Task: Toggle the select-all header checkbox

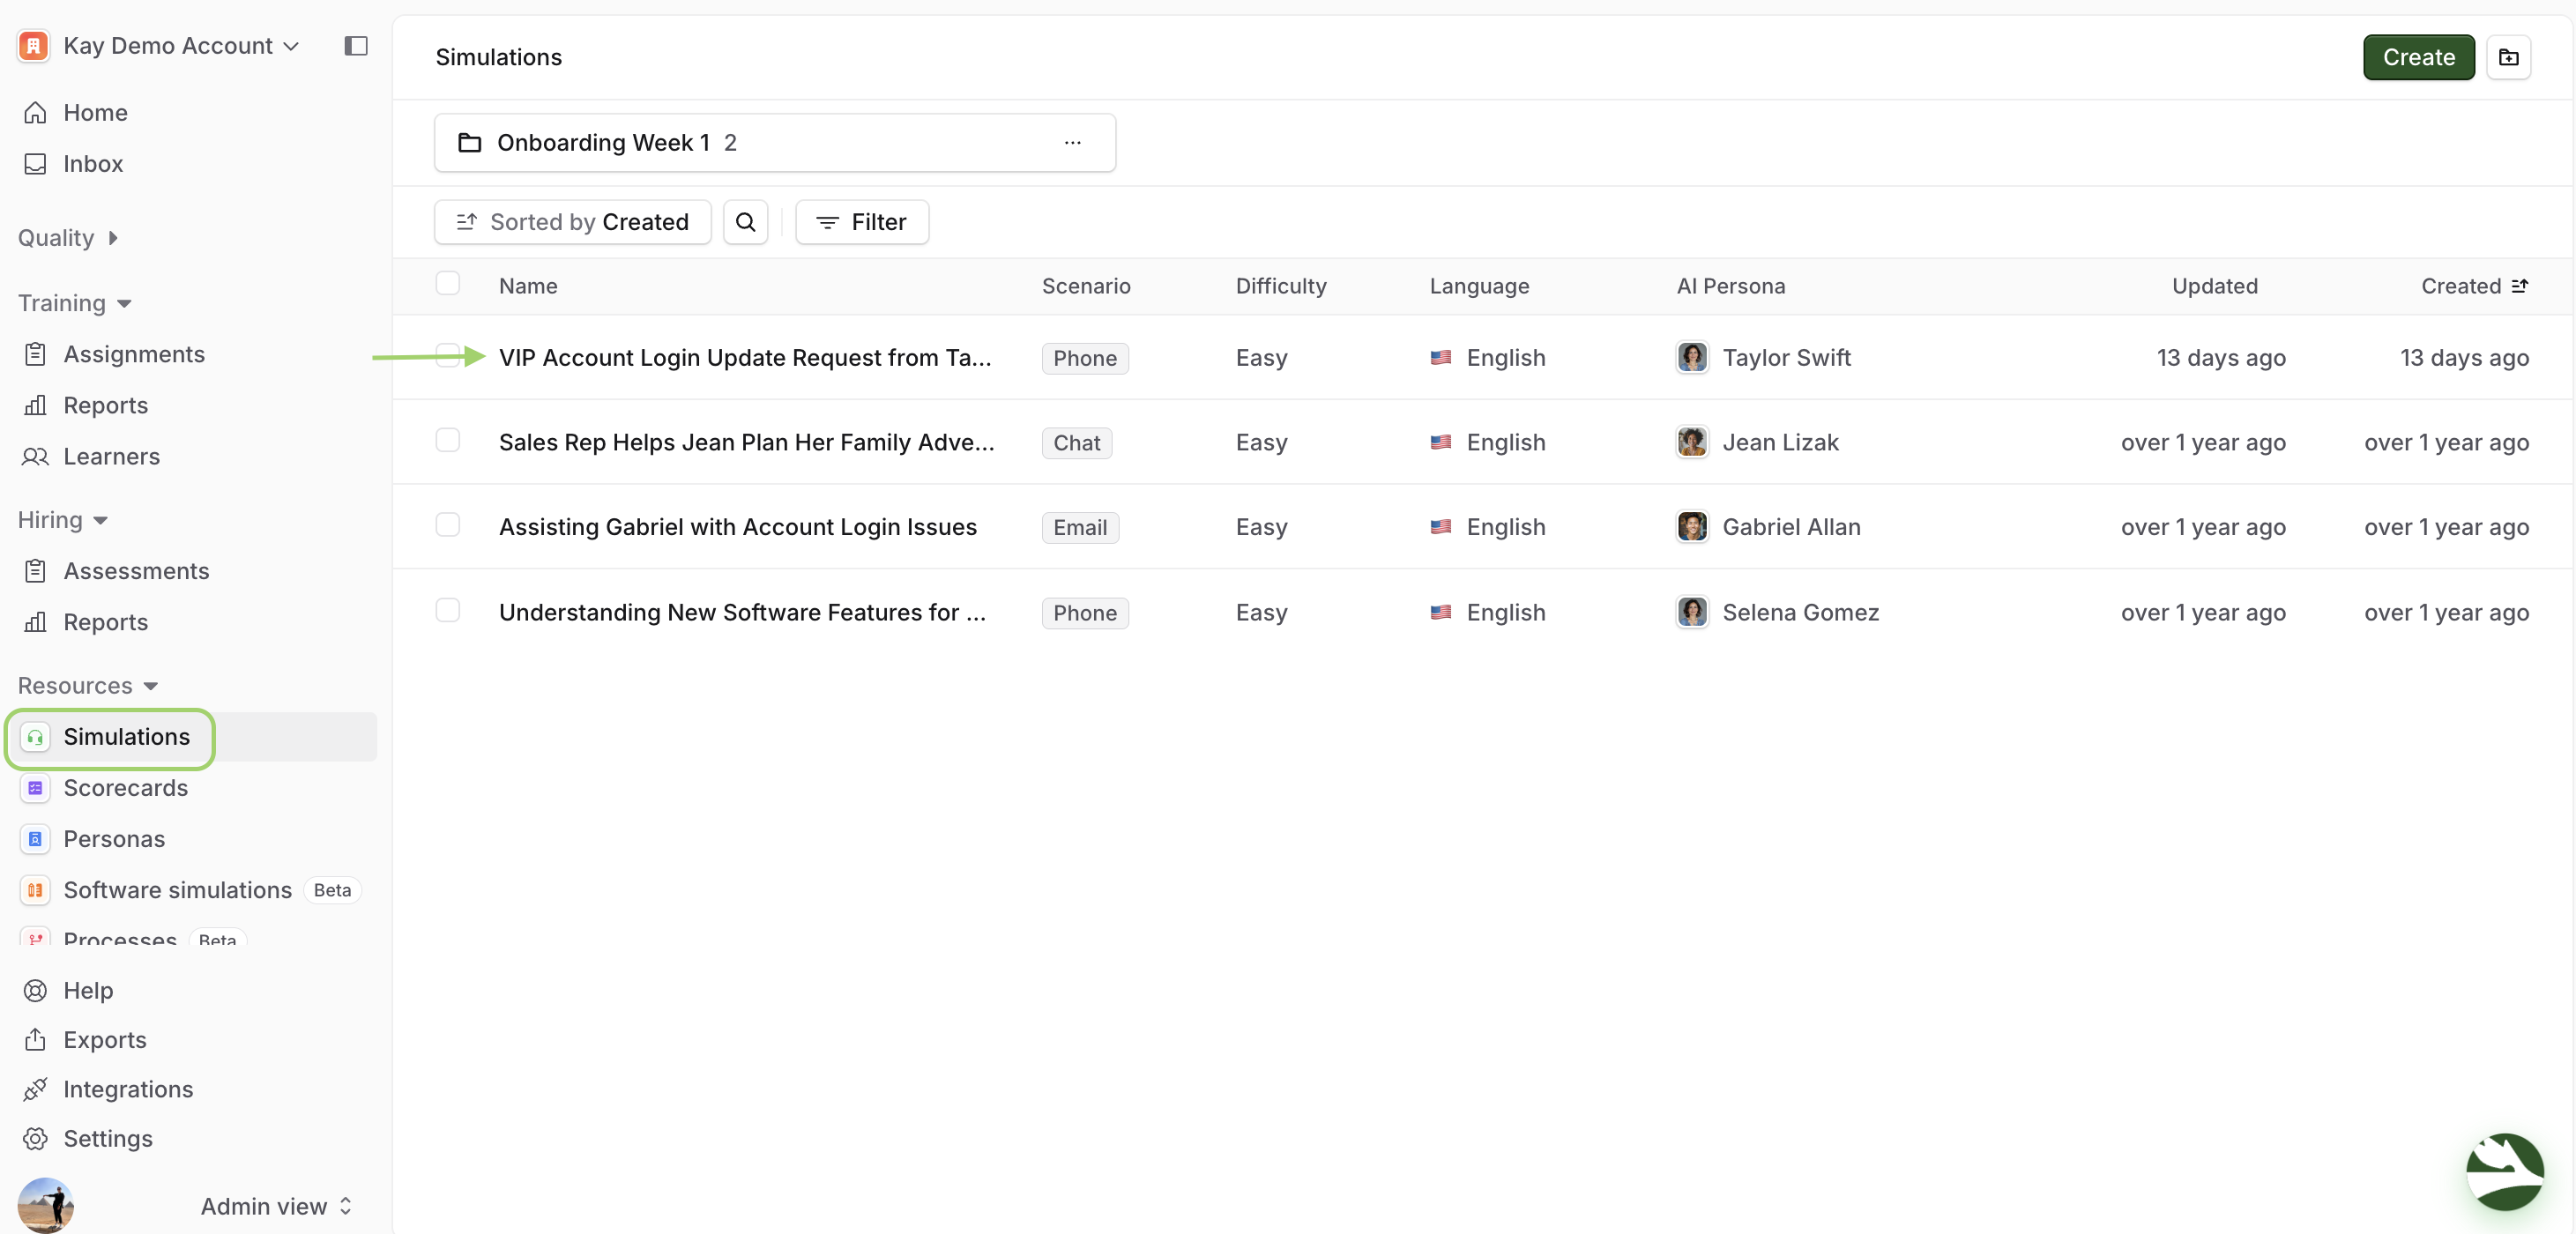Action: tap(447, 284)
